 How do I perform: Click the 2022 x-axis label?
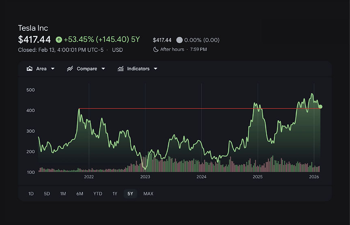(89, 177)
